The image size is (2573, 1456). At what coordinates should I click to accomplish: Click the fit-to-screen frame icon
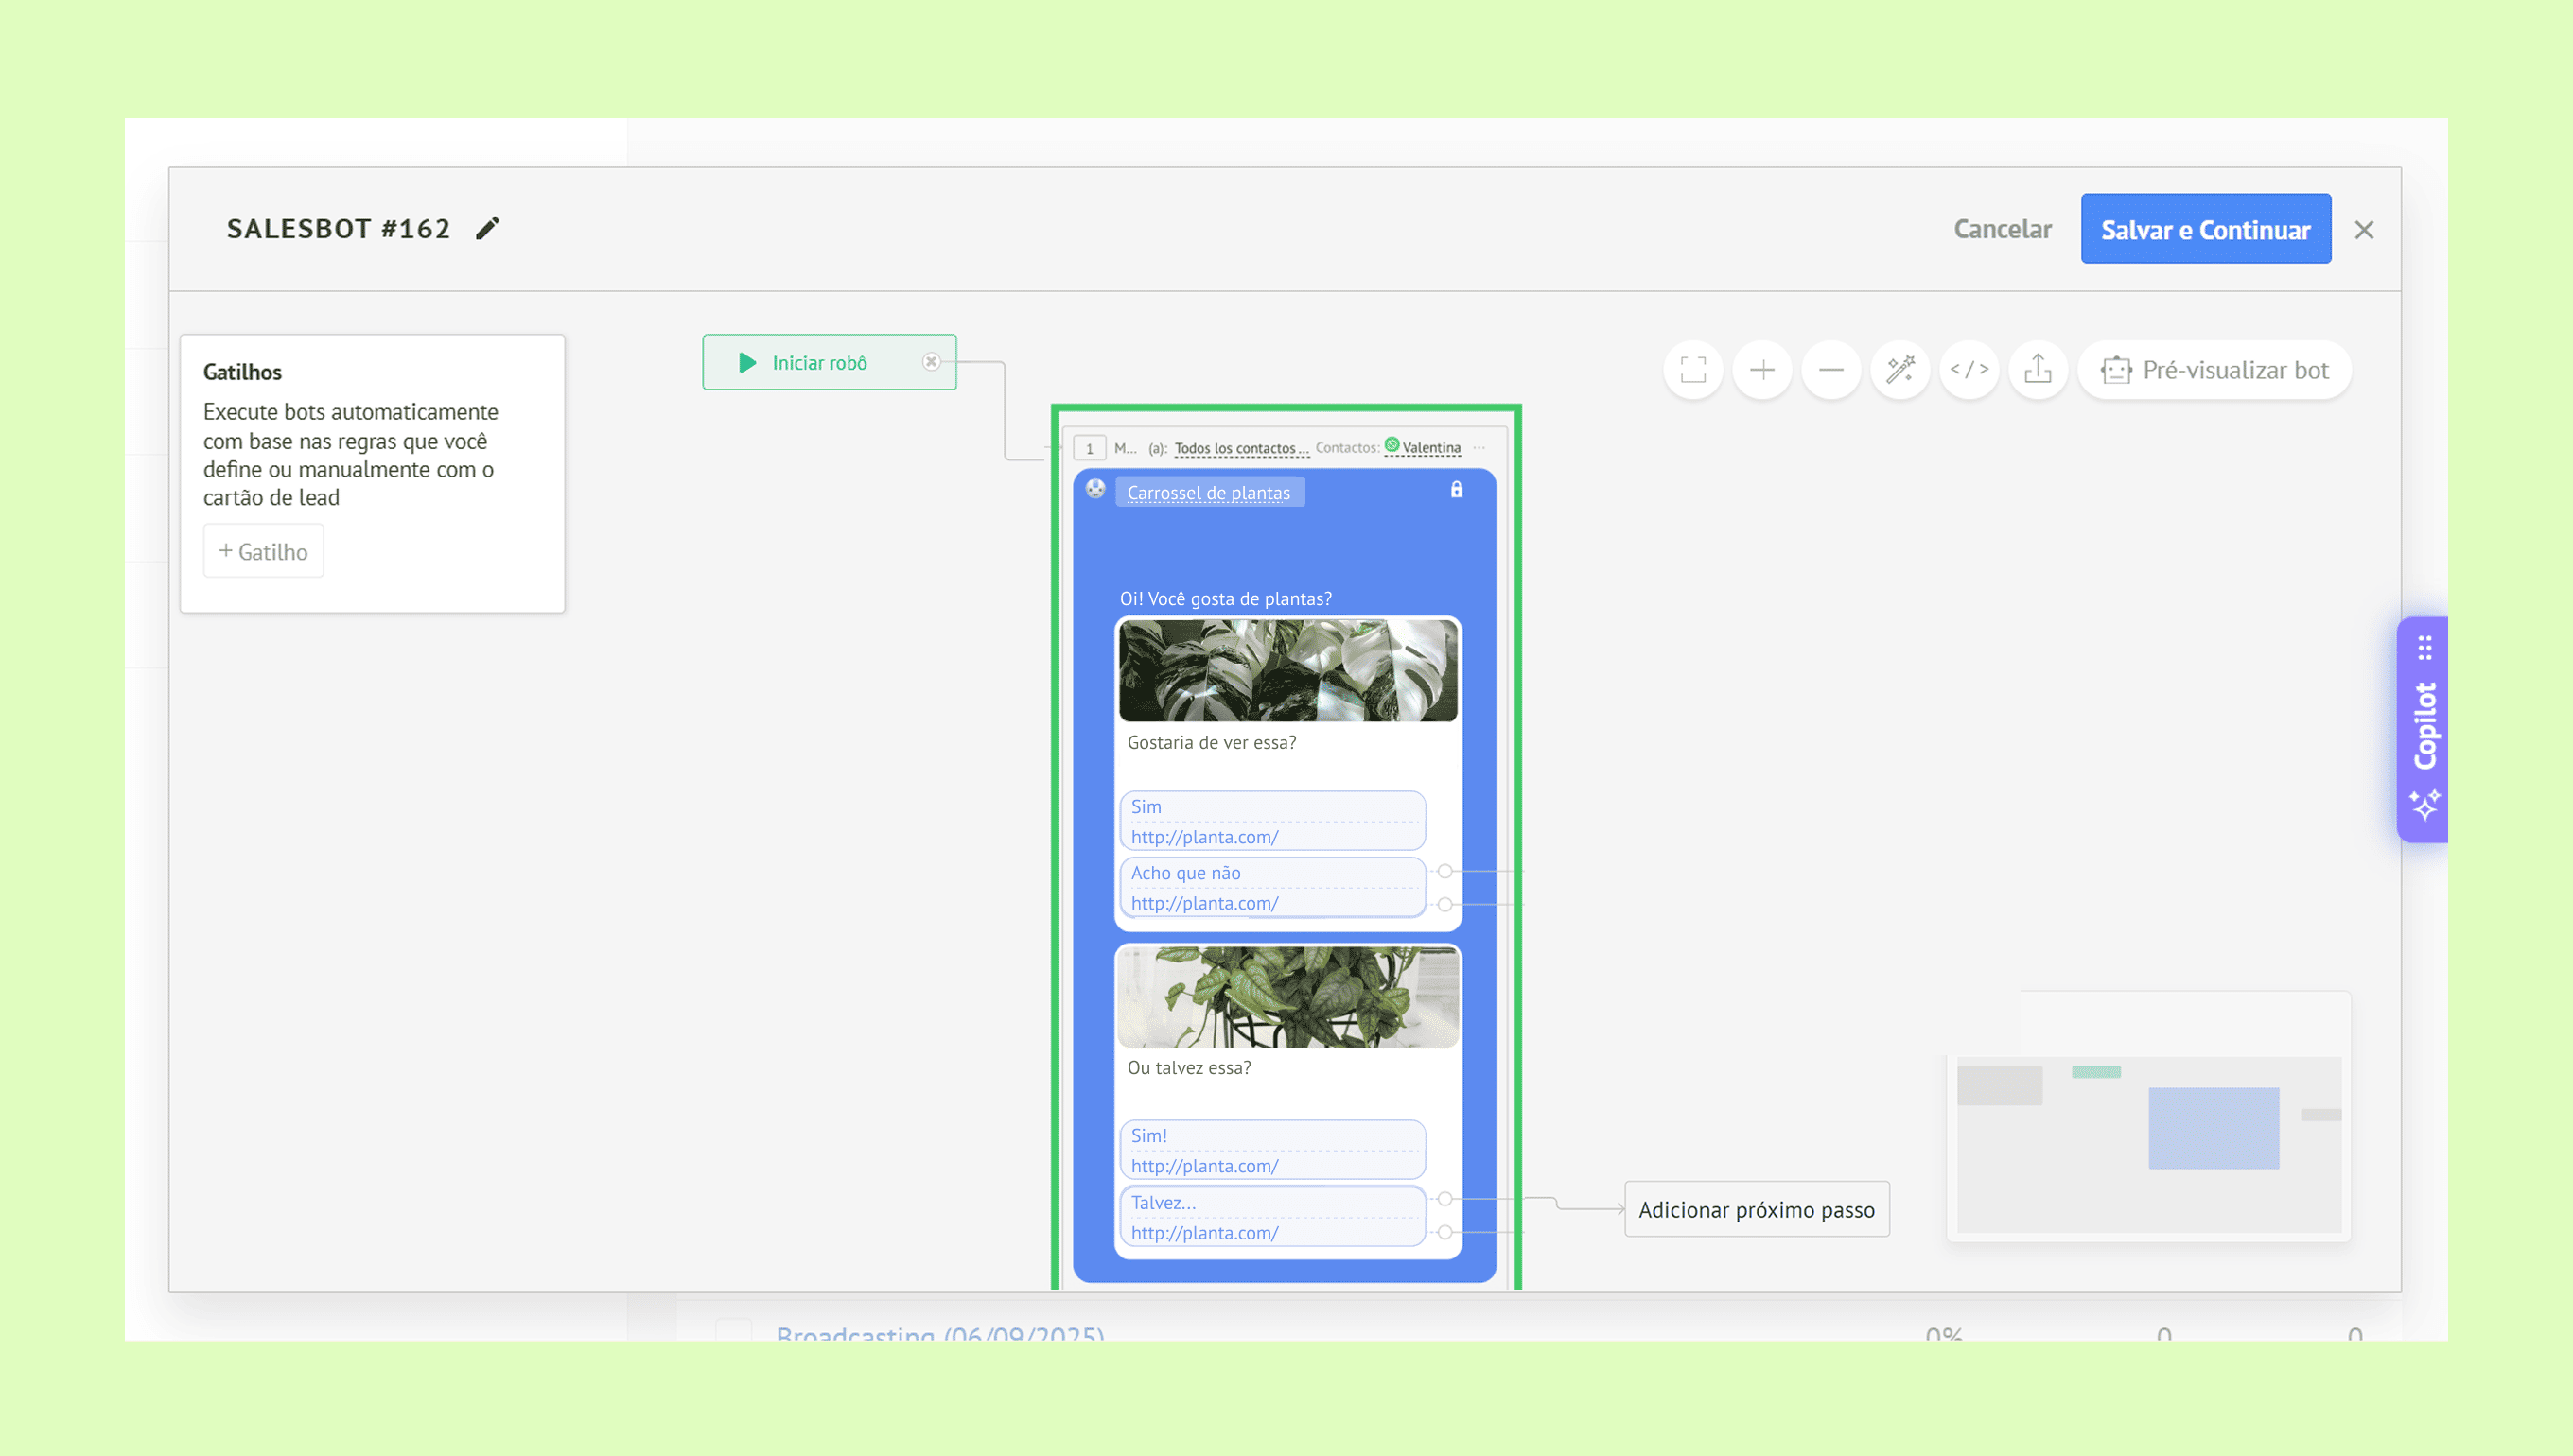[x=1692, y=370]
